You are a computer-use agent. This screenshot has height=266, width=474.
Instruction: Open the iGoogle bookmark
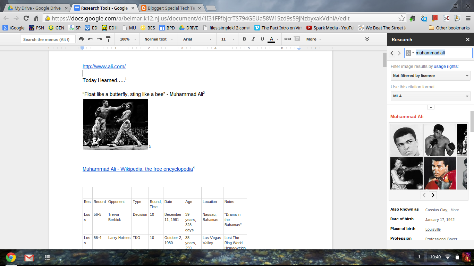point(14,28)
